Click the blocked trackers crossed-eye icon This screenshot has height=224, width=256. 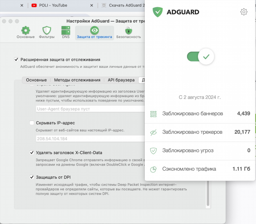tap(153, 132)
